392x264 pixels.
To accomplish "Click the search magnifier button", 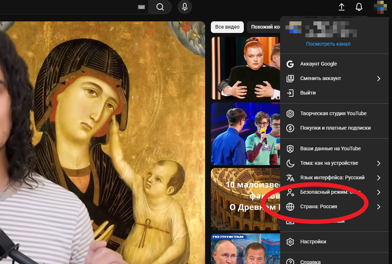I will (160, 7).
